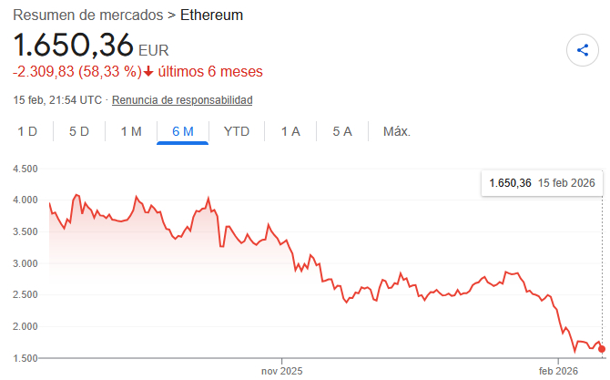Select the active 6 M tab
This screenshot has width=610, height=380.
pyautogui.click(x=183, y=131)
